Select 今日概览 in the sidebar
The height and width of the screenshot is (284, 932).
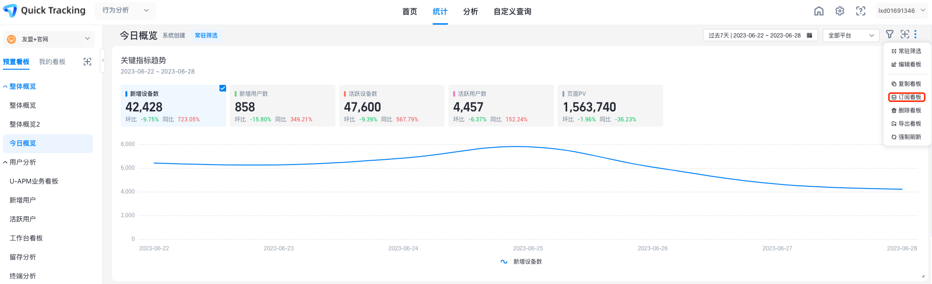(x=48, y=143)
